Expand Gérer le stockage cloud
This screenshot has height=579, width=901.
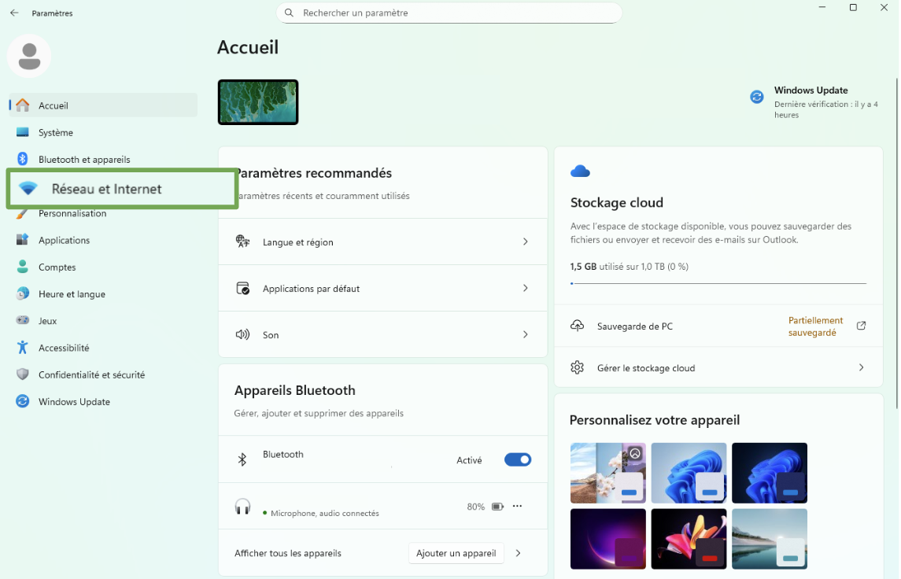pos(861,367)
